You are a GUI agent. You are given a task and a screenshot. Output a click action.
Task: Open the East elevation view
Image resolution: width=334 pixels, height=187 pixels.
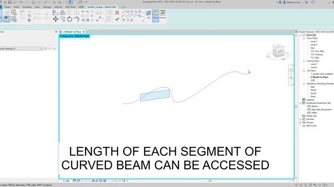tap(313, 87)
